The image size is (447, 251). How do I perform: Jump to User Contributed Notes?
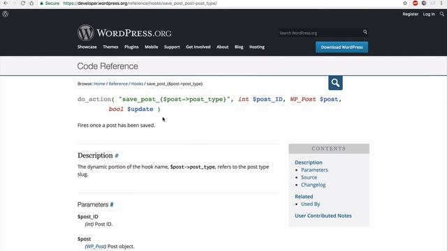click(x=323, y=215)
